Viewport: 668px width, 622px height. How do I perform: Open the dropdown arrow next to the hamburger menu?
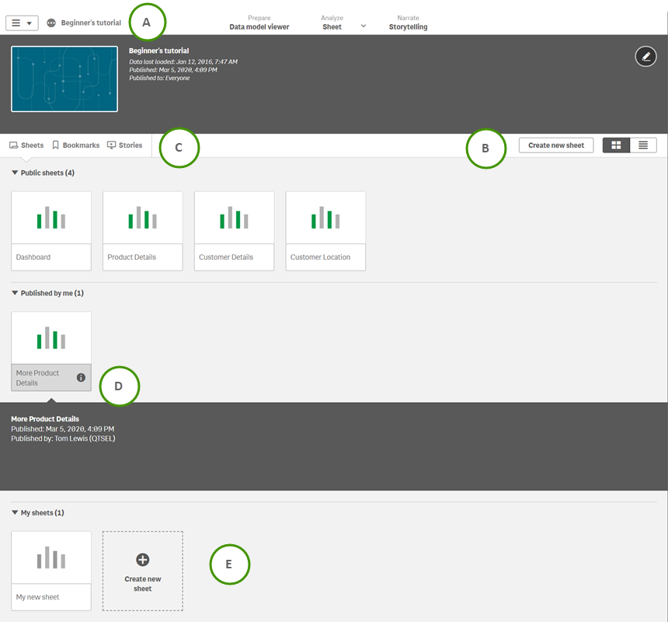pyautogui.click(x=30, y=23)
